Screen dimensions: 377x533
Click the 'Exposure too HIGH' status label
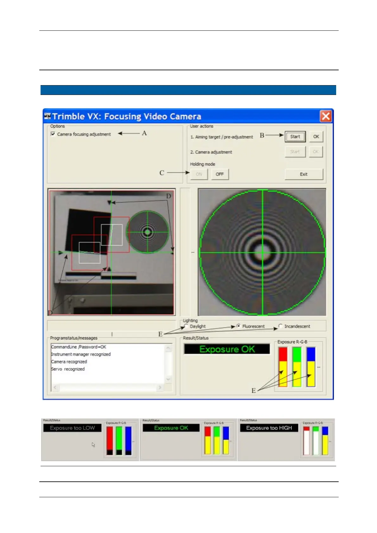[x=269, y=428]
